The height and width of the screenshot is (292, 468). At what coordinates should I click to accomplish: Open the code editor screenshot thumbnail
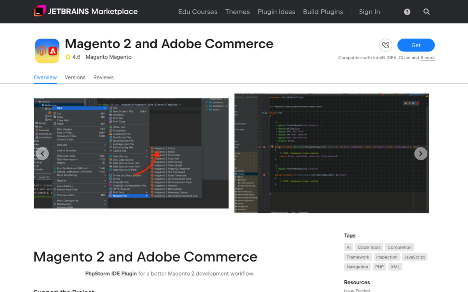click(x=331, y=153)
